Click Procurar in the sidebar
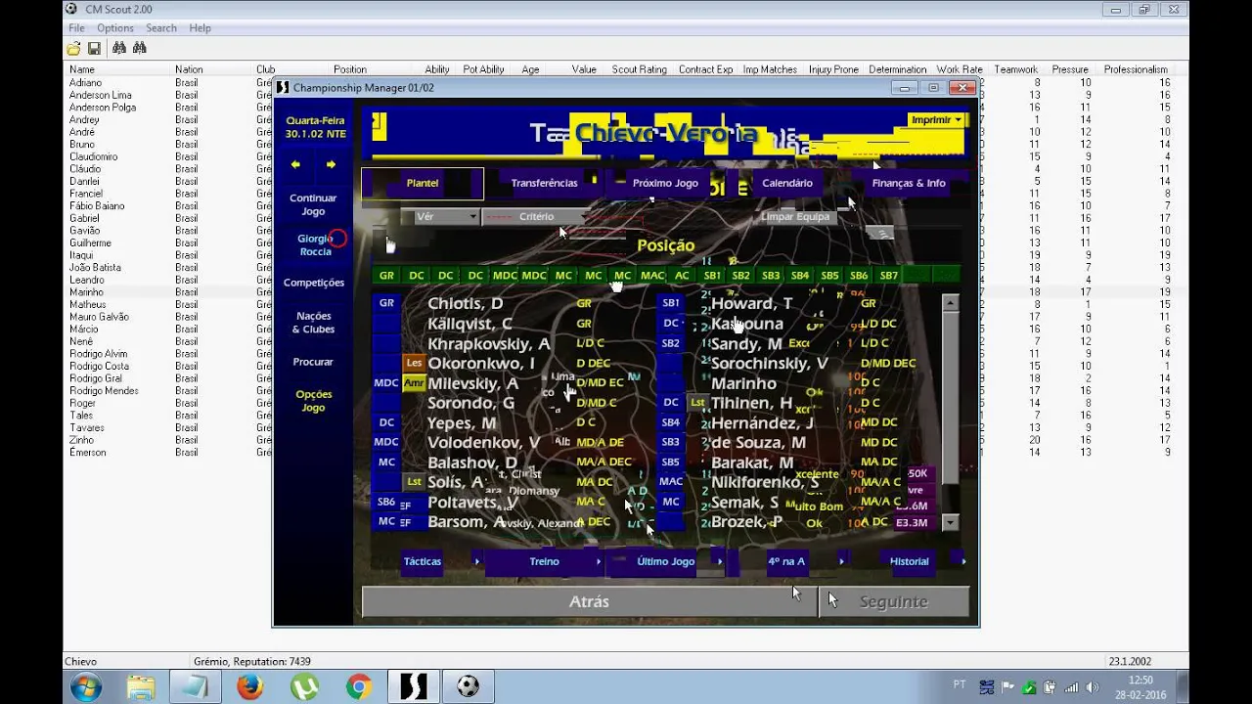 click(313, 362)
